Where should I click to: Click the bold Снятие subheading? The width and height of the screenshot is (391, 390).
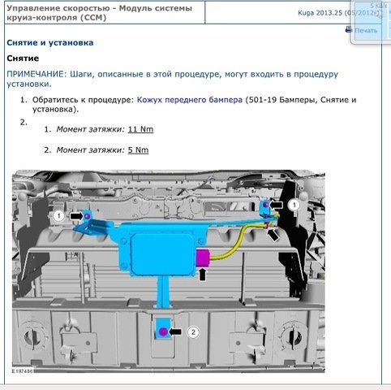pyautogui.click(x=23, y=58)
